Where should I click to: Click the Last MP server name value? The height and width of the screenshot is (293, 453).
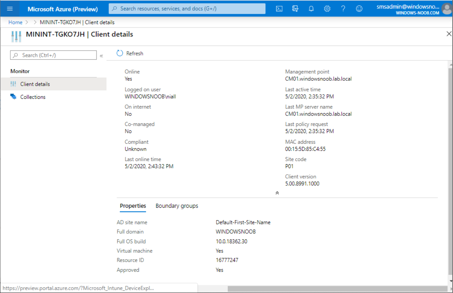coord(318,114)
